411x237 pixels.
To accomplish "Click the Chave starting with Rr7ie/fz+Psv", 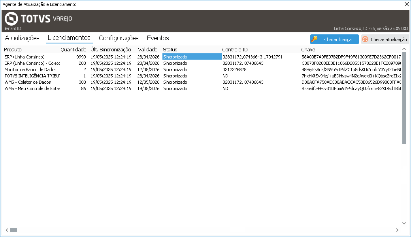I will coord(351,88).
